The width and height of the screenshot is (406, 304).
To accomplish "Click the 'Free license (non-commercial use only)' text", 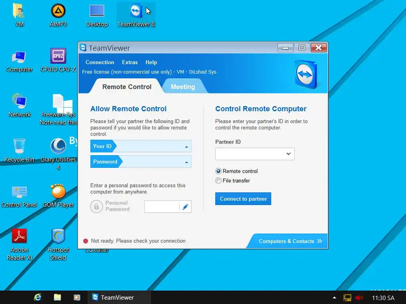I will 127,72.
